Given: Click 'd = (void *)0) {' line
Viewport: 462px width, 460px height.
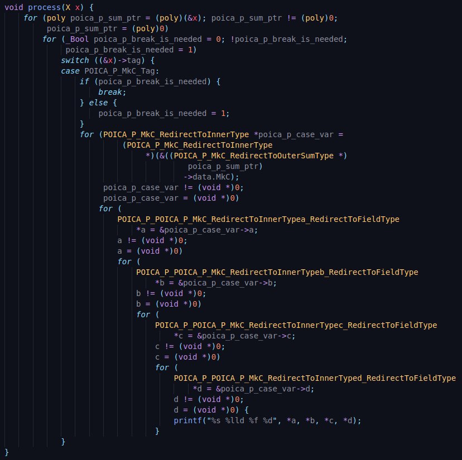Looking at the screenshot, I should [211, 410].
